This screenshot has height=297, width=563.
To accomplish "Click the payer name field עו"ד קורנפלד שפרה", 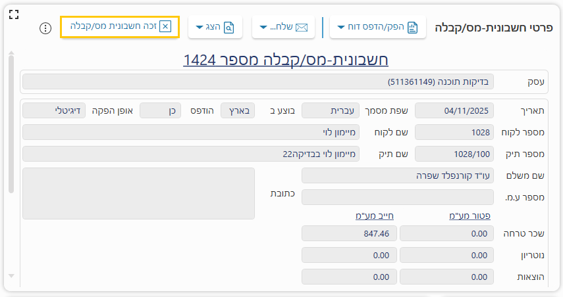I will click(397, 175).
